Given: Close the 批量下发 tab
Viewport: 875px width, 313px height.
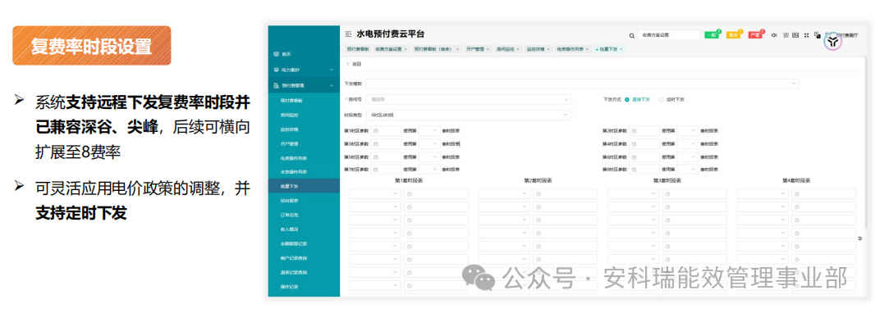Looking at the screenshot, I should click(621, 49).
